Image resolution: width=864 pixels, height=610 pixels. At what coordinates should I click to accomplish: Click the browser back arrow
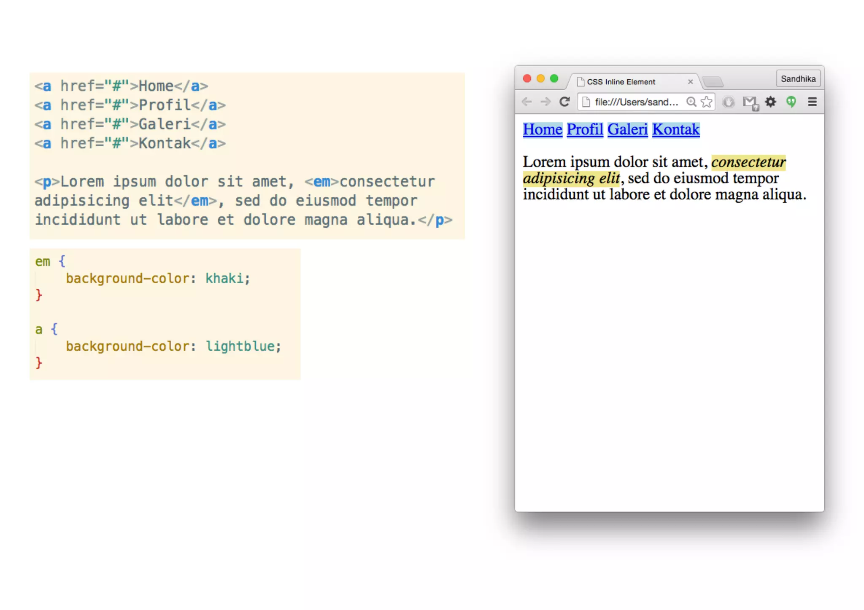tap(526, 102)
